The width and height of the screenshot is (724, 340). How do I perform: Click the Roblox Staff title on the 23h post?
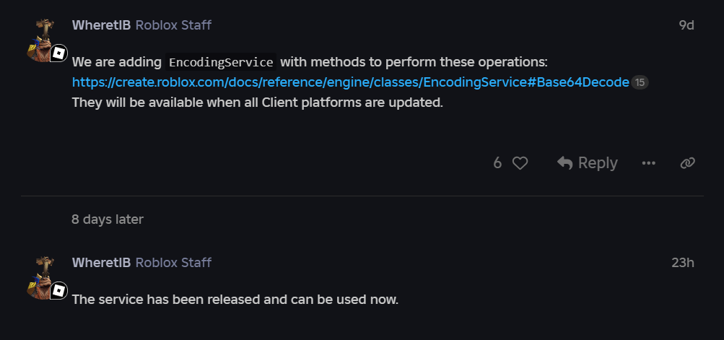[x=173, y=262]
